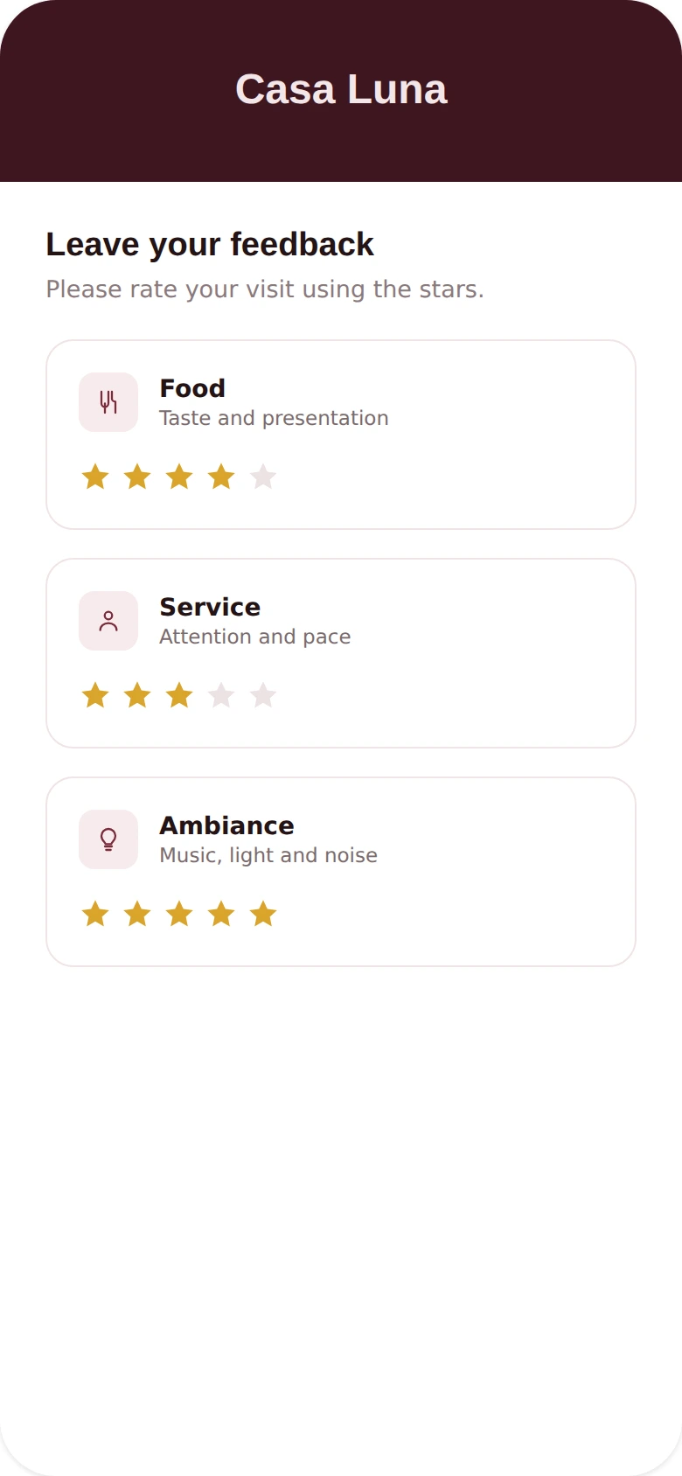Give Food three stars

point(179,477)
